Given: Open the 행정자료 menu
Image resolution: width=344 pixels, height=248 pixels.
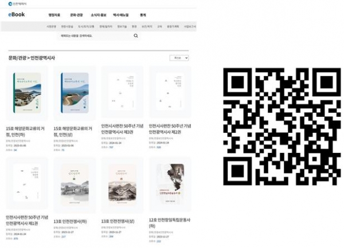Looking at the screenshot, I should click(x=54, y=15).
